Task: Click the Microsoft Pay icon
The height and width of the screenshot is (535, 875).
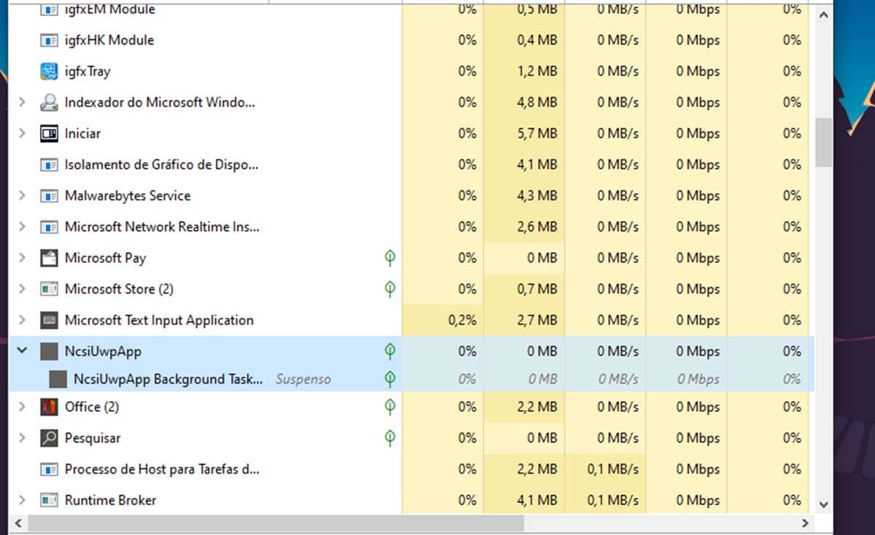Action: (x=49, y=258)
